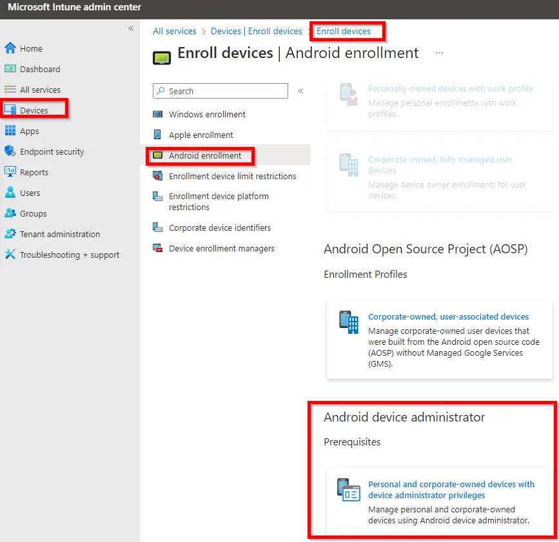The image size is (559, 542).
Task: Click the Enrollment device platform restrictions icon
Action: click(157, 196)
